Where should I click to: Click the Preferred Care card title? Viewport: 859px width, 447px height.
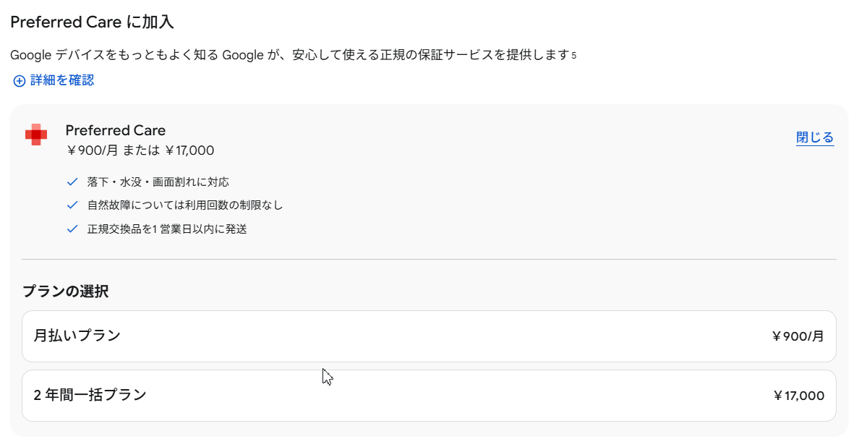[116, 130]
